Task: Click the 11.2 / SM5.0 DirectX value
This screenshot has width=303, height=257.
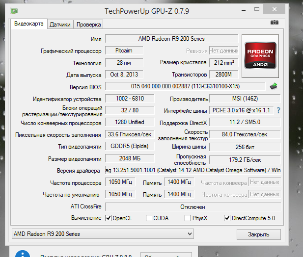Action: (245, 122)
